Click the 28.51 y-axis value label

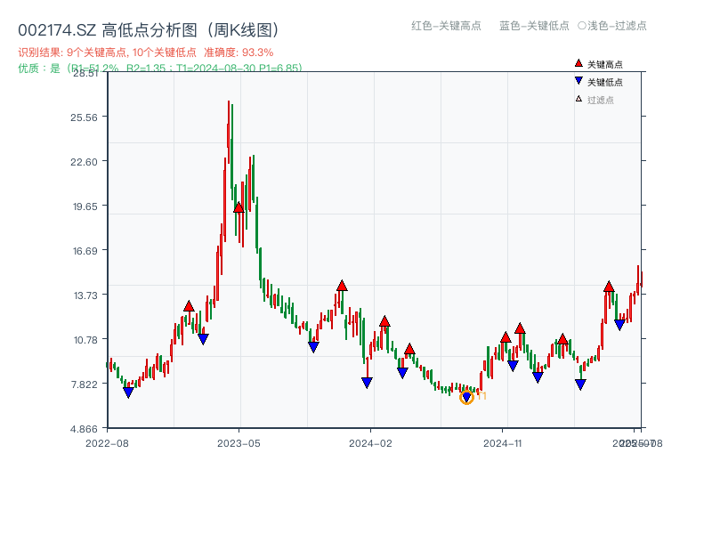(86, 75)
